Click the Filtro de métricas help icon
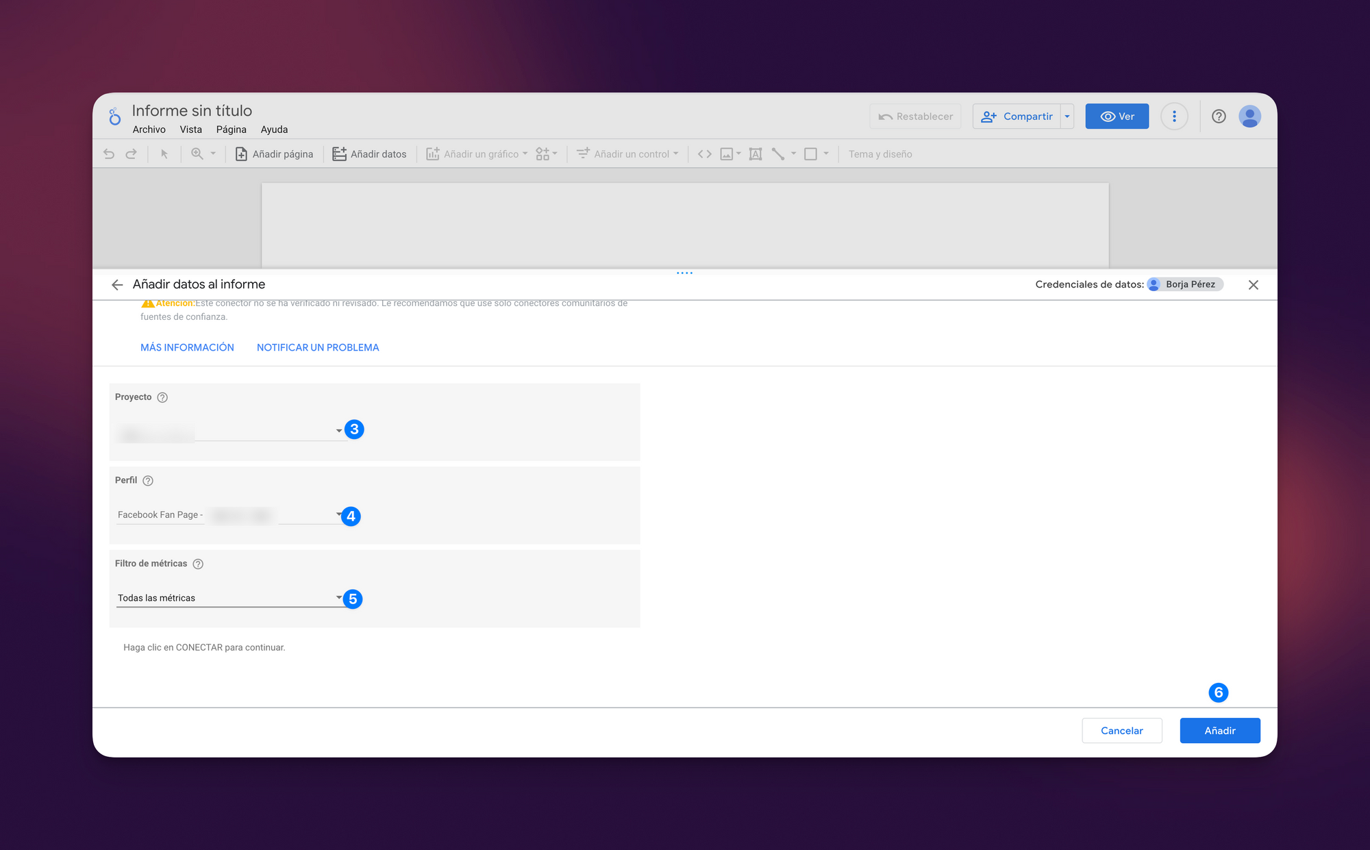 click(x=198, y=564)
